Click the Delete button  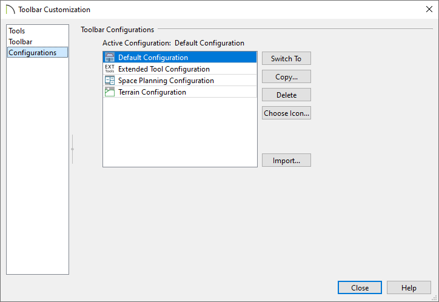pos(286,95)
